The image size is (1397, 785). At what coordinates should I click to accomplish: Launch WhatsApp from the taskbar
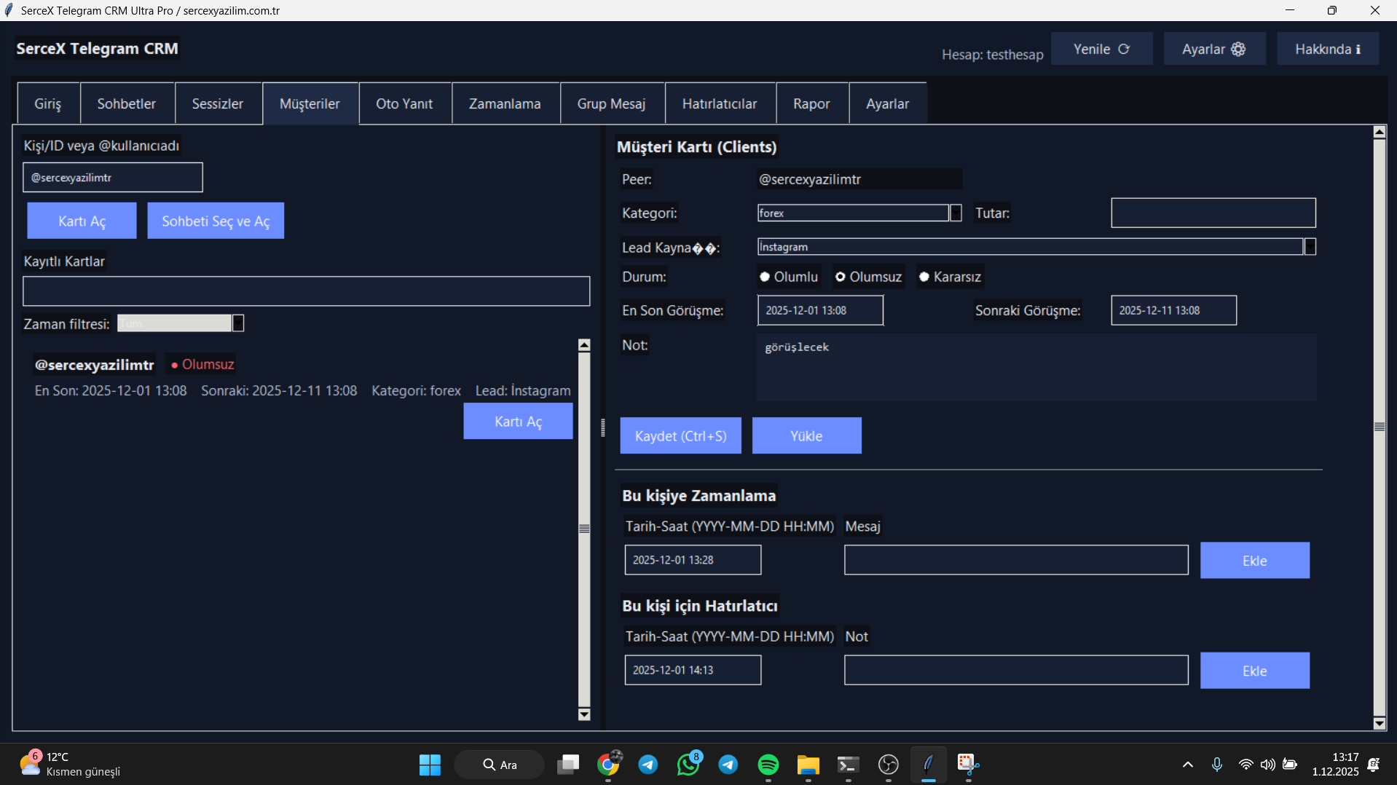click(x=688, y=765)
